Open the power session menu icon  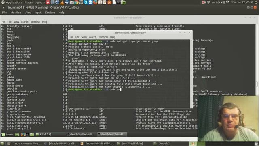[256, 2]
